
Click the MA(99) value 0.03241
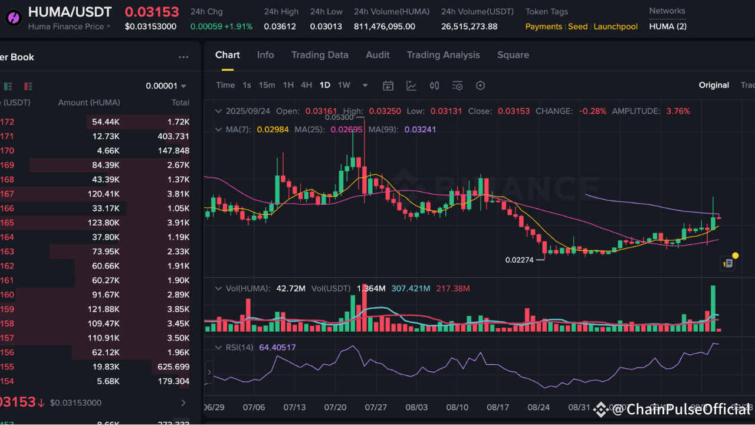420,129
